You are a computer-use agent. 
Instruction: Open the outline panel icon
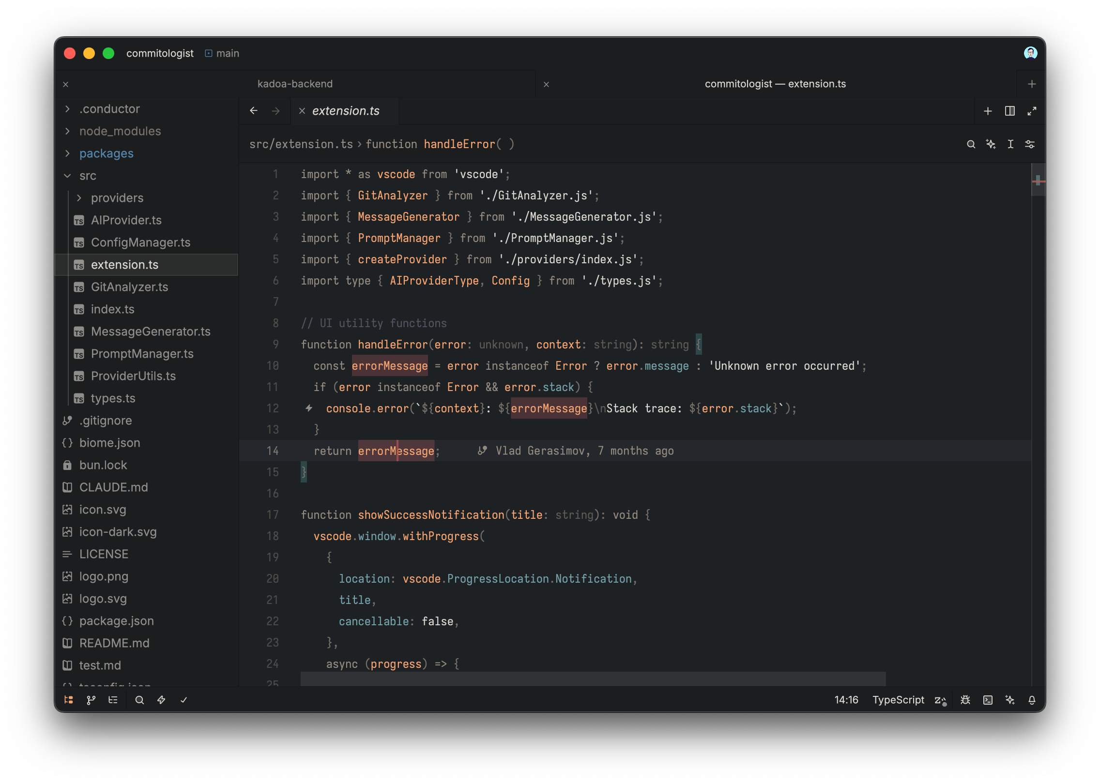click(x=113, y=700)
